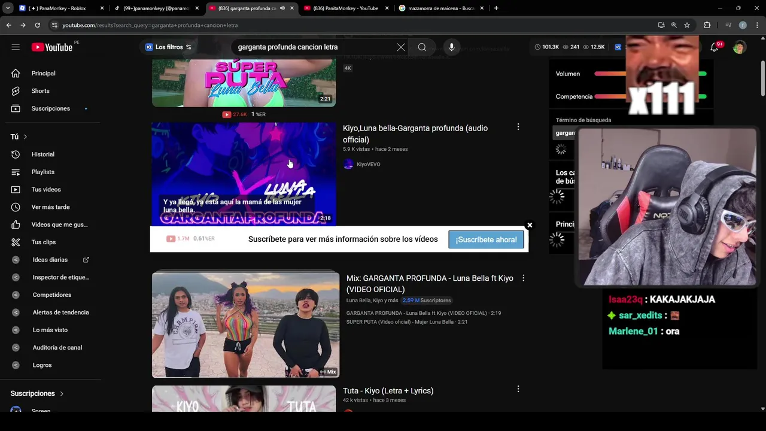The width and height of the screenshot is (766, 431).
Task: Open Mix: GARGANTA PROFUNDA title link
Action: coord(430,284)
